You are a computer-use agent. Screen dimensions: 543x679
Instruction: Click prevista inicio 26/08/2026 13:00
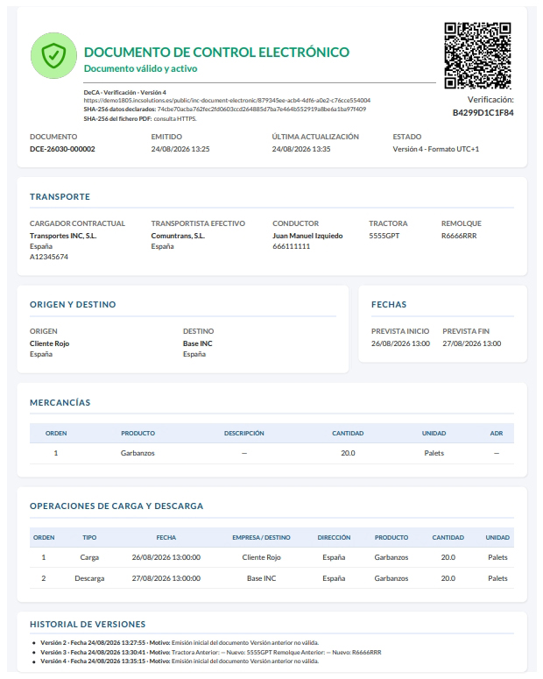(x=400, y=343)
